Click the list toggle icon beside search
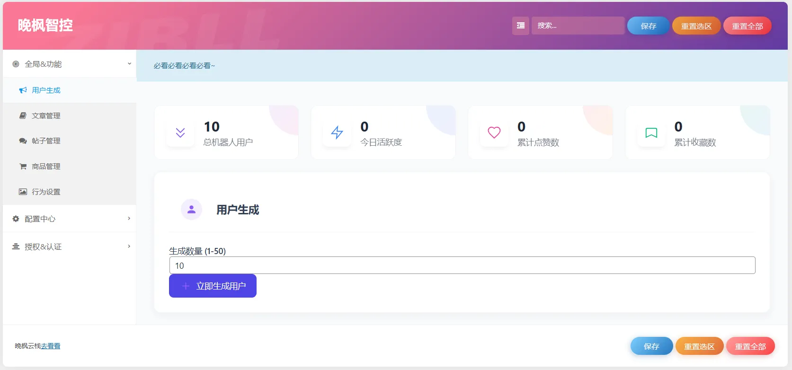Viewport: 792px width, 370px height. (520, 26)
